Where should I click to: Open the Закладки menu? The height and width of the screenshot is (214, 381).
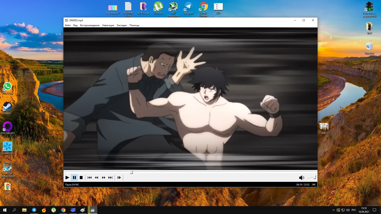pyautogui.click(x=122, y=25)
